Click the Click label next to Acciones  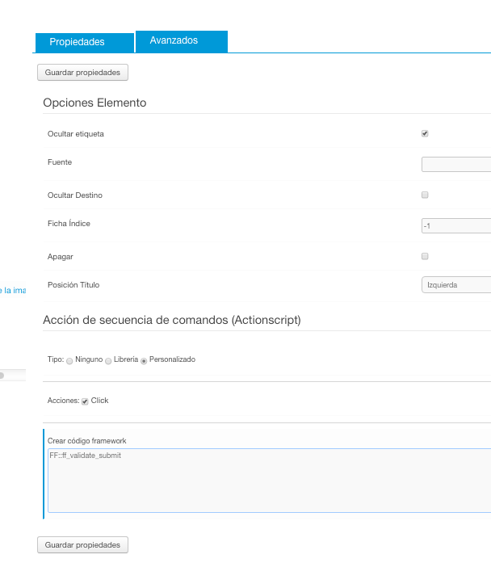pos(100,401)
